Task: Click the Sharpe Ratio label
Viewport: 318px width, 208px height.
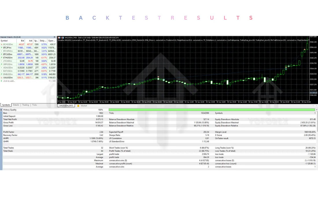Action: point(114,135)
